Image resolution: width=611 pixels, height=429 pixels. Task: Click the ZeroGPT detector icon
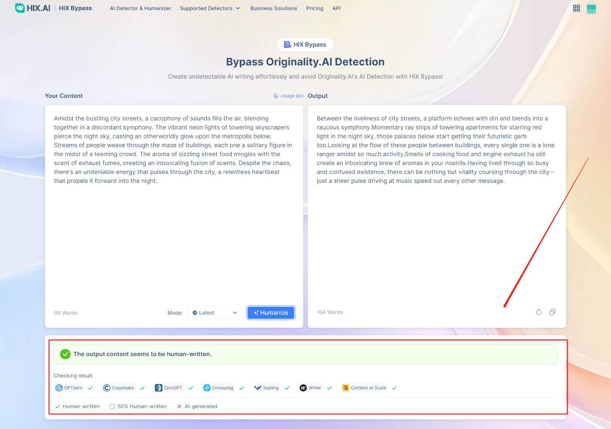pos(158,388)
